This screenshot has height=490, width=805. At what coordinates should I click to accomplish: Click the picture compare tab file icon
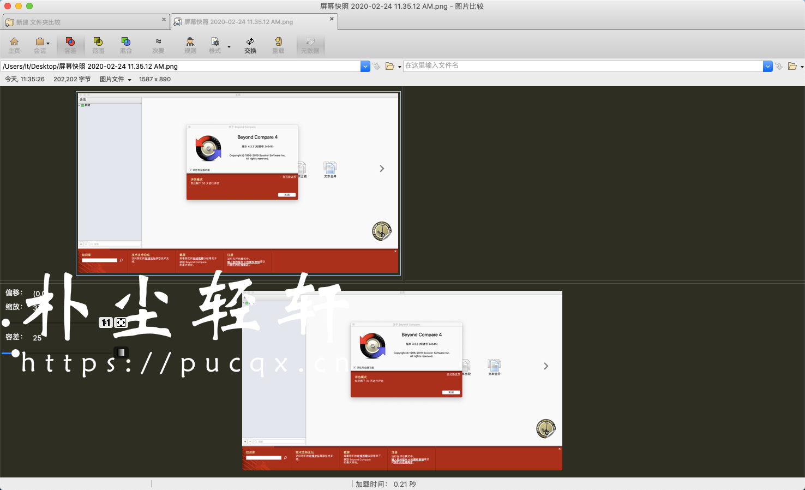pyautogui.click(x=178, y=22)
